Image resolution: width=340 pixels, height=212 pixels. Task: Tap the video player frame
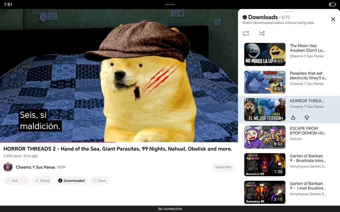pos(119,75)
